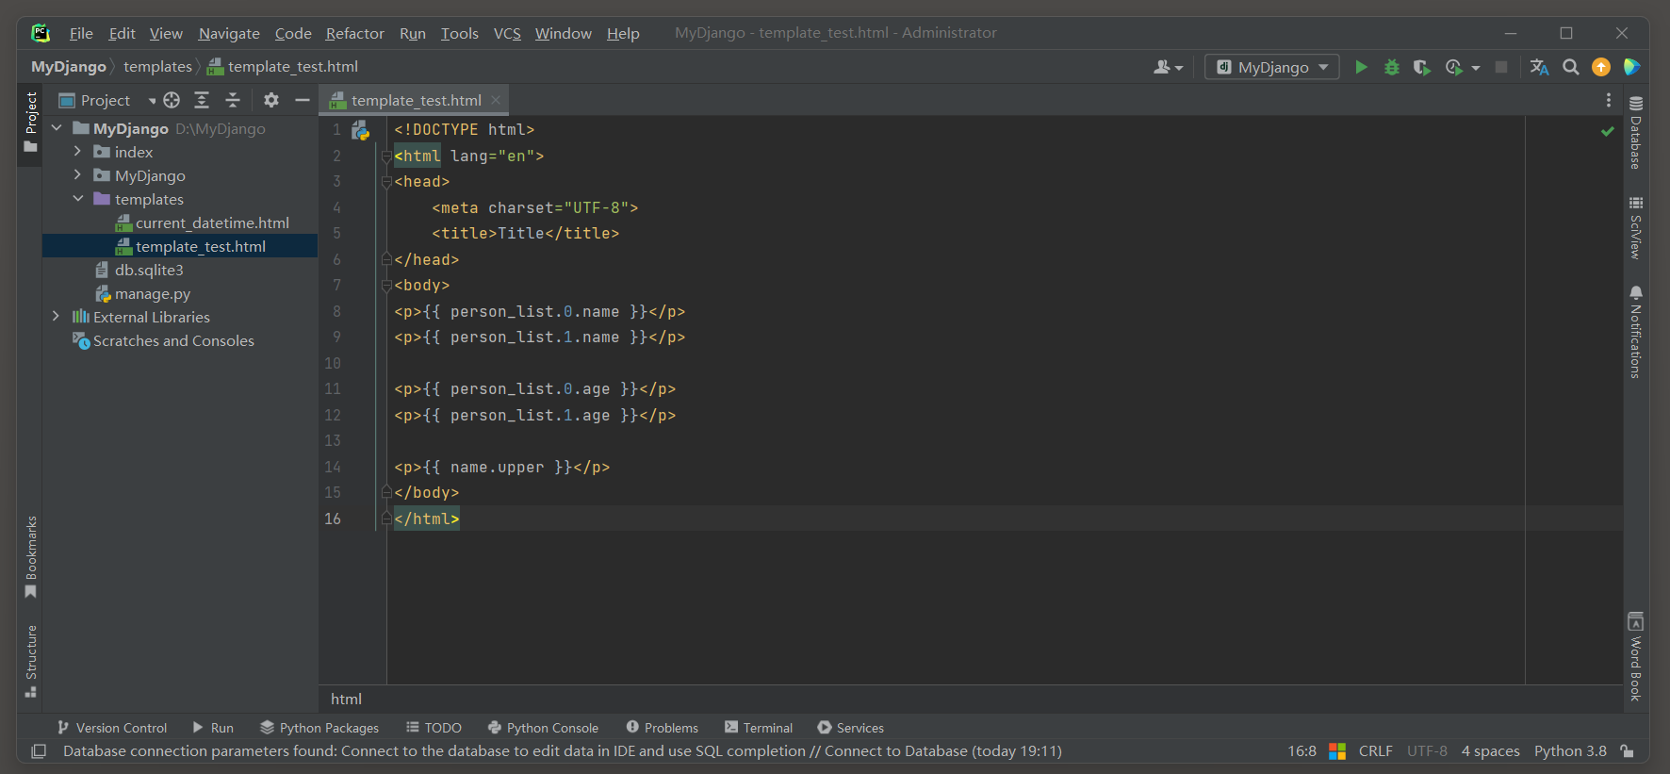Collapse all items in Project tree
The height and width of the screenshot is (774, 1670).
tap(233, 100)
